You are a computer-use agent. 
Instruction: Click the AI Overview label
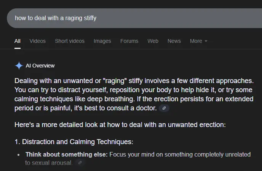40,66
